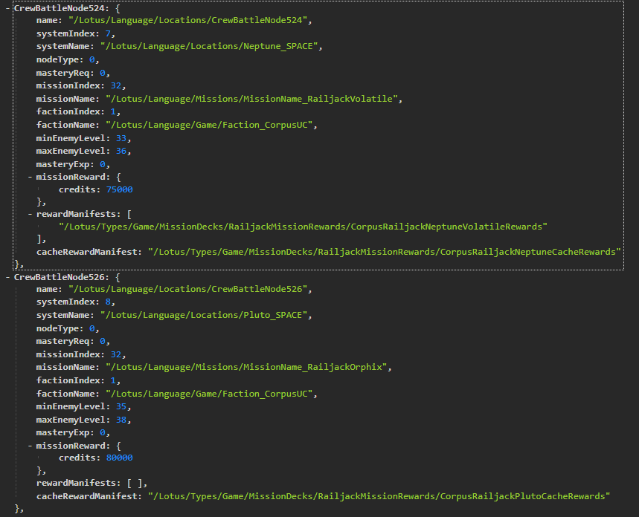Collapse missionReward inside CrewBattleNode524
Image resolution: width=639 pixels, height=517 pixels.
[30, 177]
